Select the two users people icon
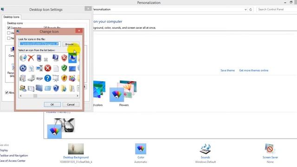Image resolution: width=297 pixels, height=167 pixels. (23, 88)
